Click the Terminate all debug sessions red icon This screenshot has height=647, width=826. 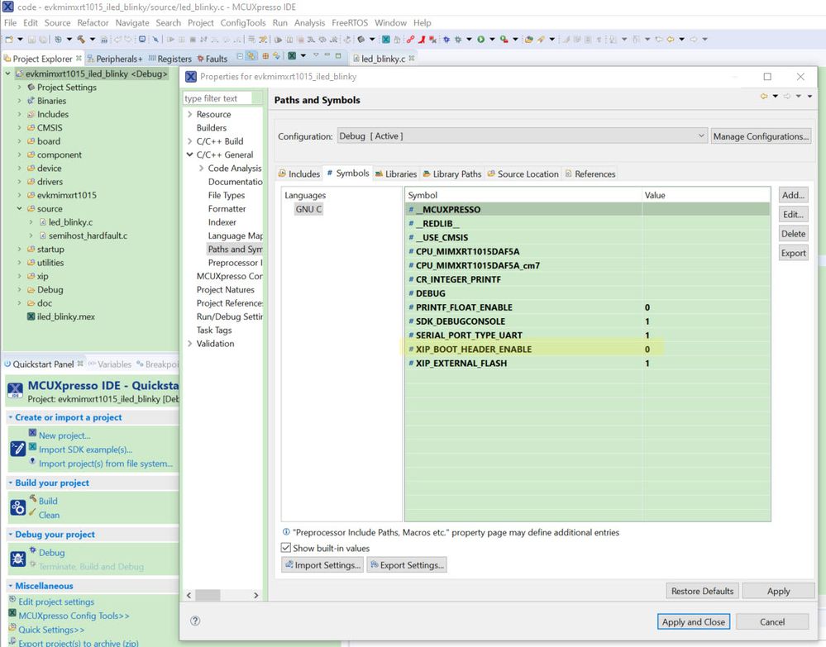[x=432, y=39]
